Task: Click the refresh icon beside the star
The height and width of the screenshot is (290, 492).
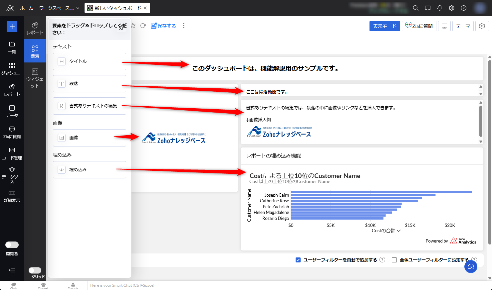Action: [143, 26]
